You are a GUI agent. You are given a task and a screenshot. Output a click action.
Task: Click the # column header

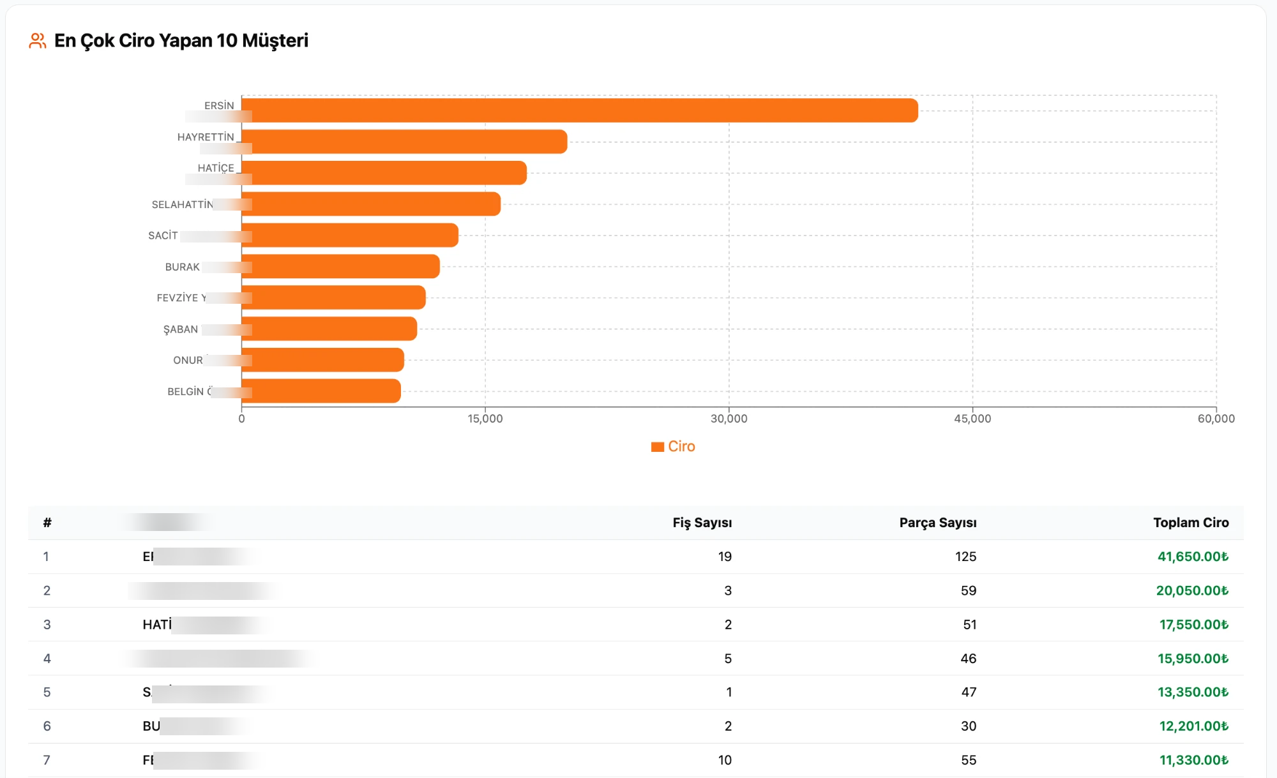pyautogui.click(x=47, y=523)
